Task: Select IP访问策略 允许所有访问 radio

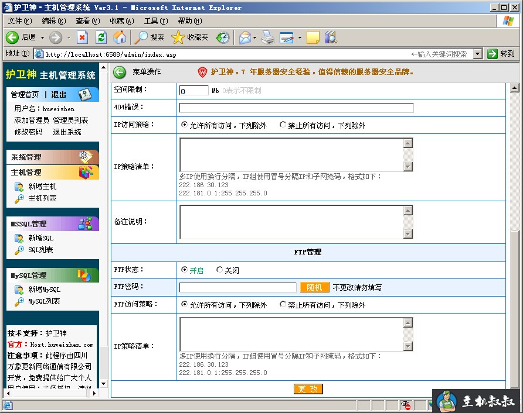Action: (184, 125)
